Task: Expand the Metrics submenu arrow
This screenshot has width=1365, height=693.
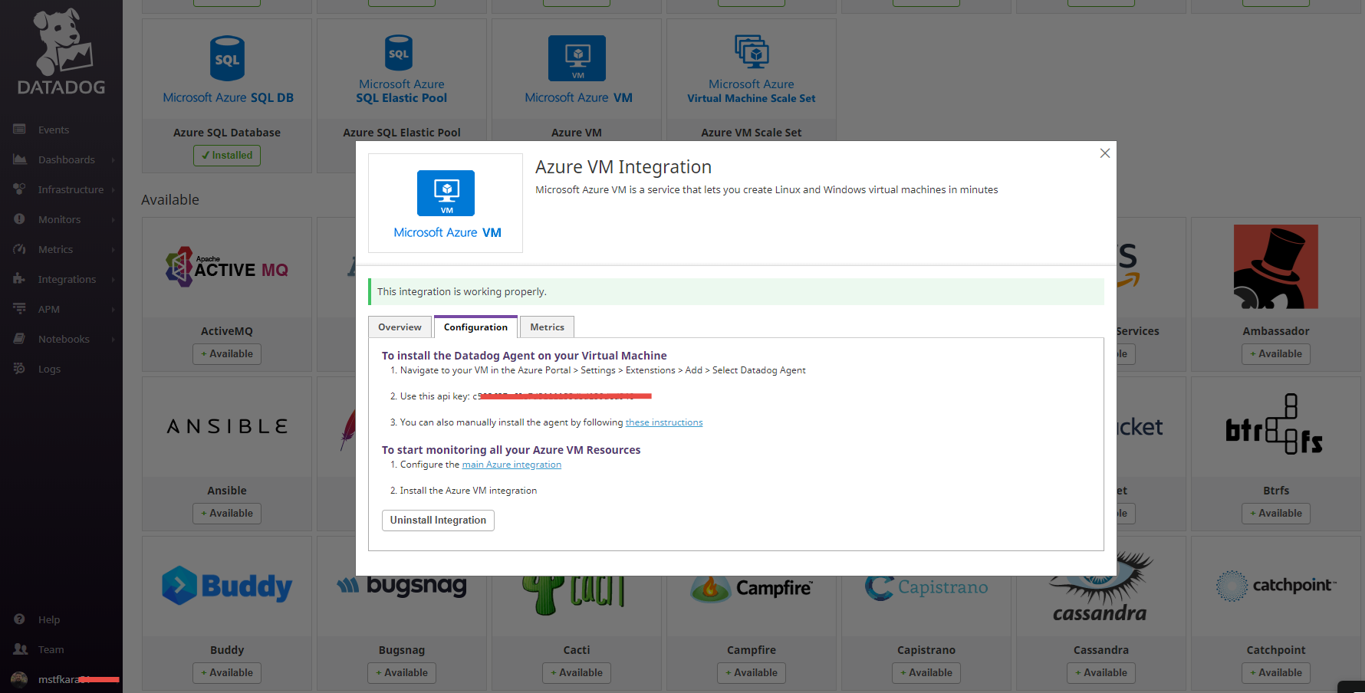Action: click(113, 250)
